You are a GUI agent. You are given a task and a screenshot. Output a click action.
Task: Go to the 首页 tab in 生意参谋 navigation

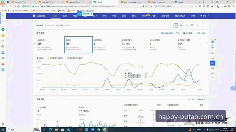coord(55,16)
